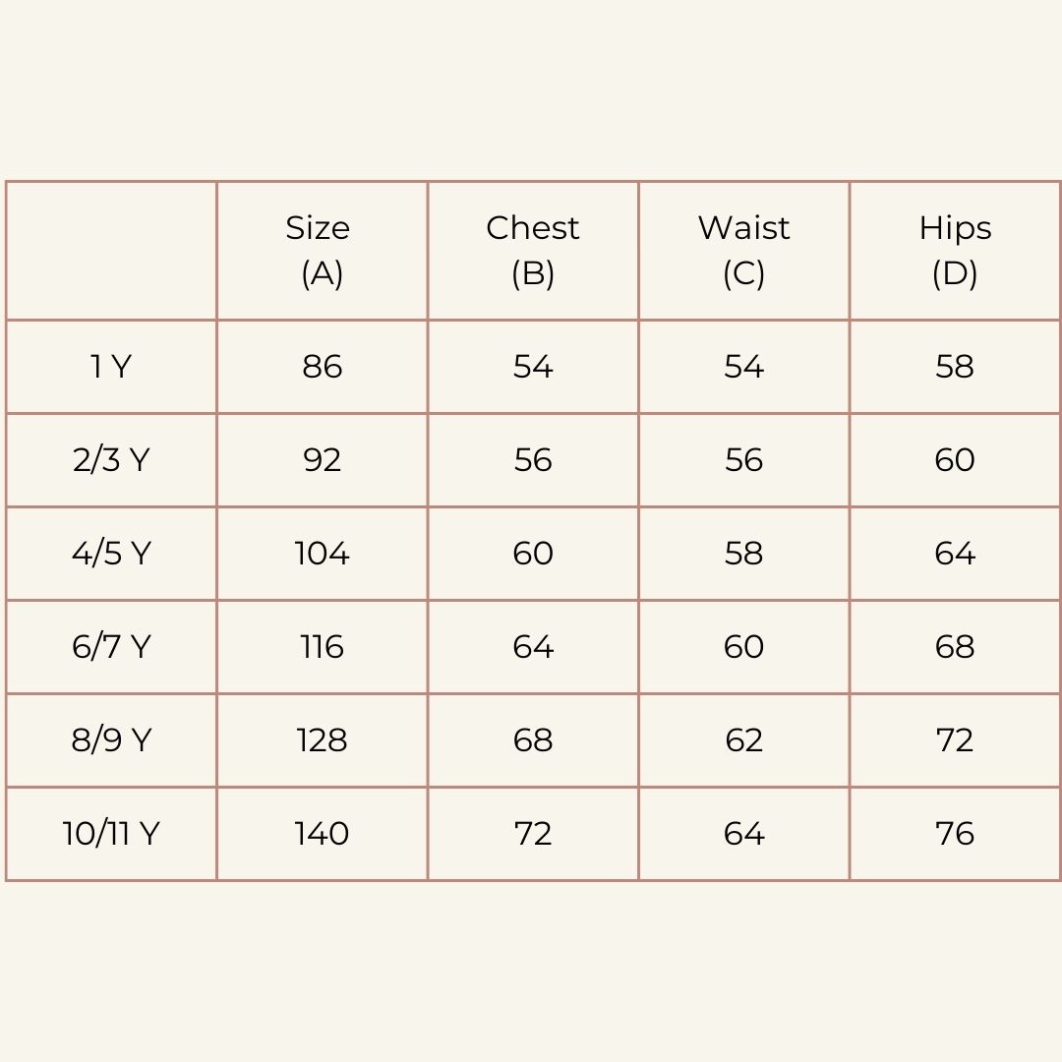The width and height of the screenshot is (1062, 1062).
Task: Select the 6/7 Y row label
Action: [x=111, y=647]
